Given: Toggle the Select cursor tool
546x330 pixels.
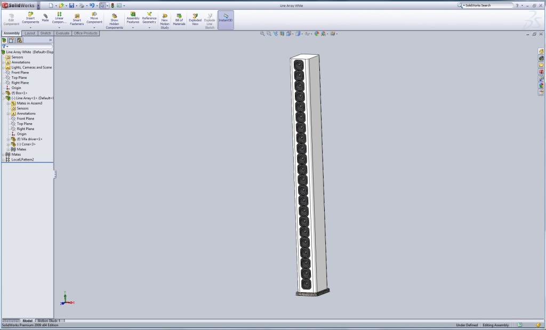Looking at the screenshot, I should pos(102,5).
